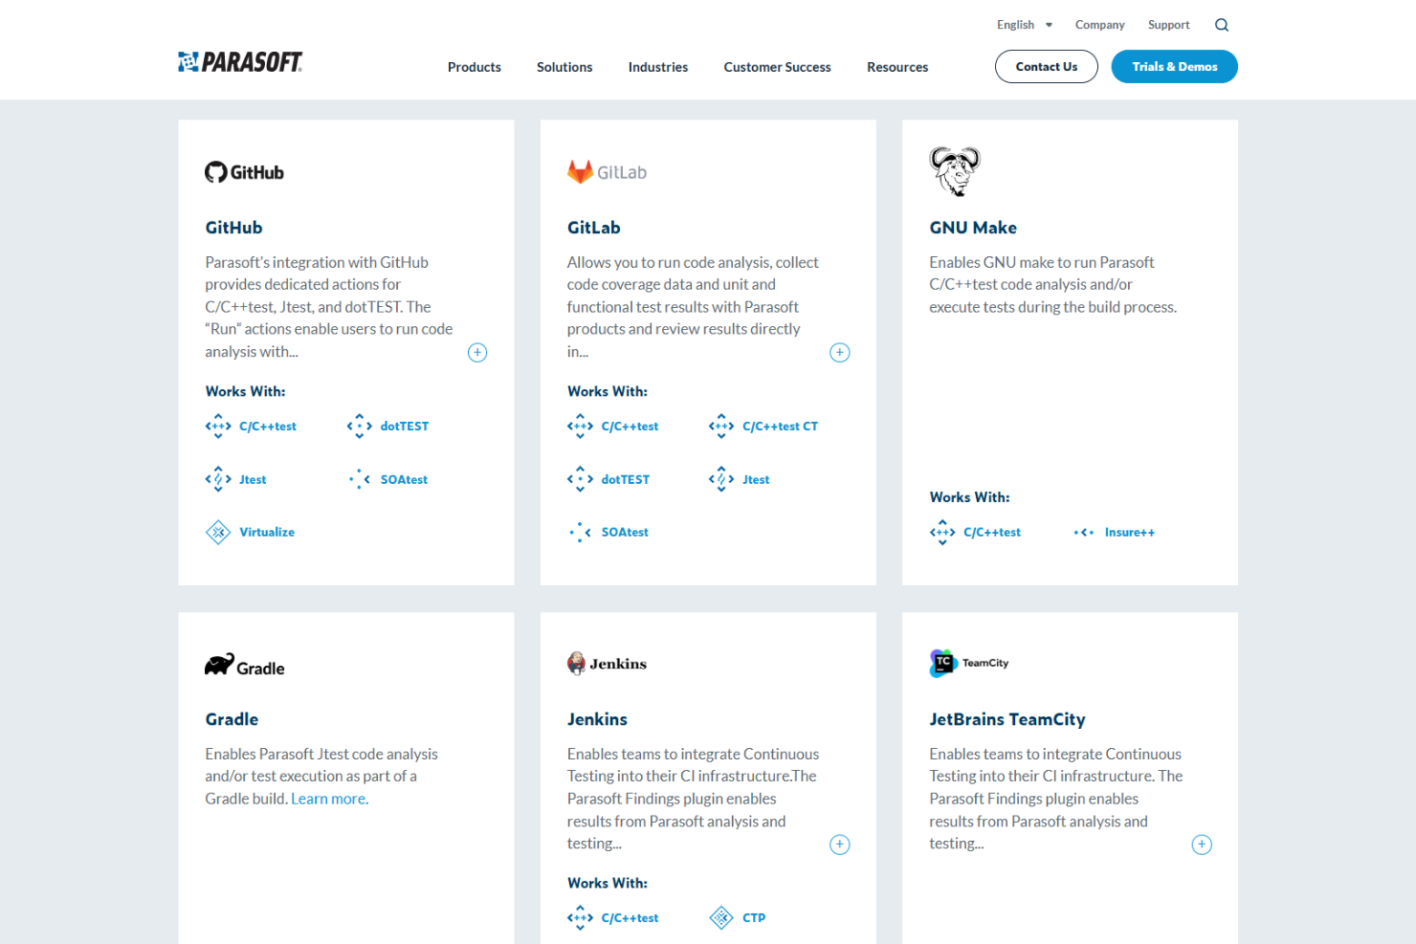Click the GitHub logo icon
Viewport: 1416px width, 944px height.
(216, 171)
